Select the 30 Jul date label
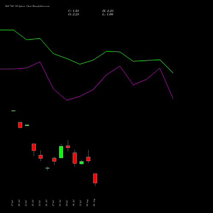Image resolution: width=213 pixels, height=213 pixels. [74, 203]
